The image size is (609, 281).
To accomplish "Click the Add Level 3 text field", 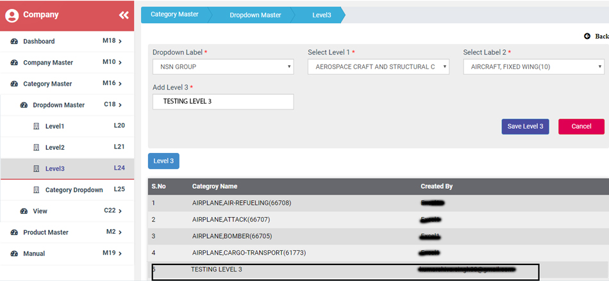I will click(222, 102).
